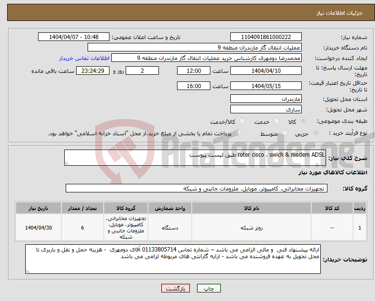Click the گروه کالا column header
The image size is (375, 301).
click(126, 208)
